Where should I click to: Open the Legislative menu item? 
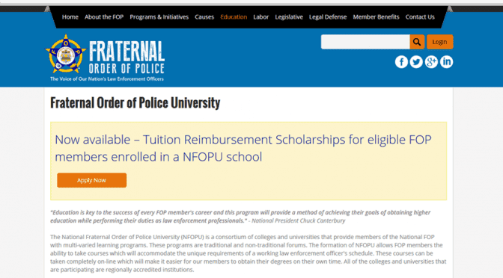pos(289,17)
